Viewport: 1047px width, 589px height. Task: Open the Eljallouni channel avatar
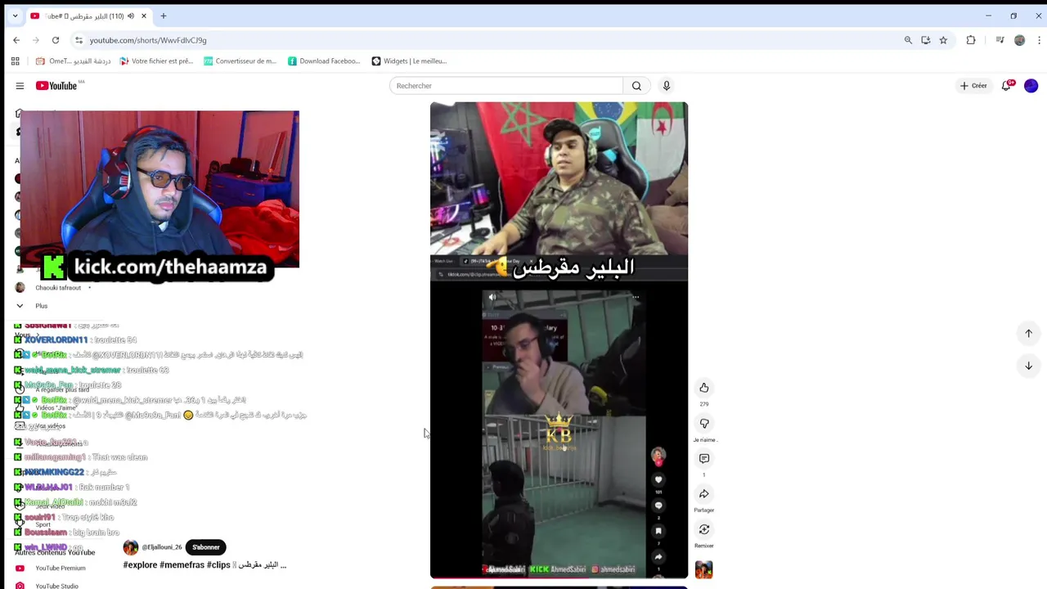click(131, 547)
